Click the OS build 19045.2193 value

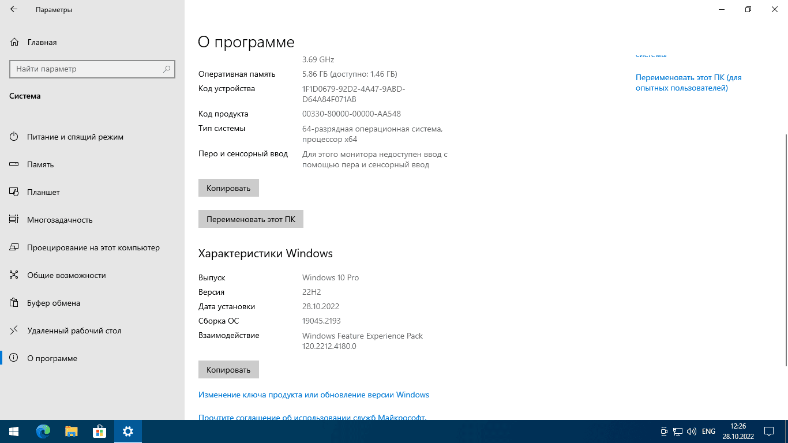point(321,321)
